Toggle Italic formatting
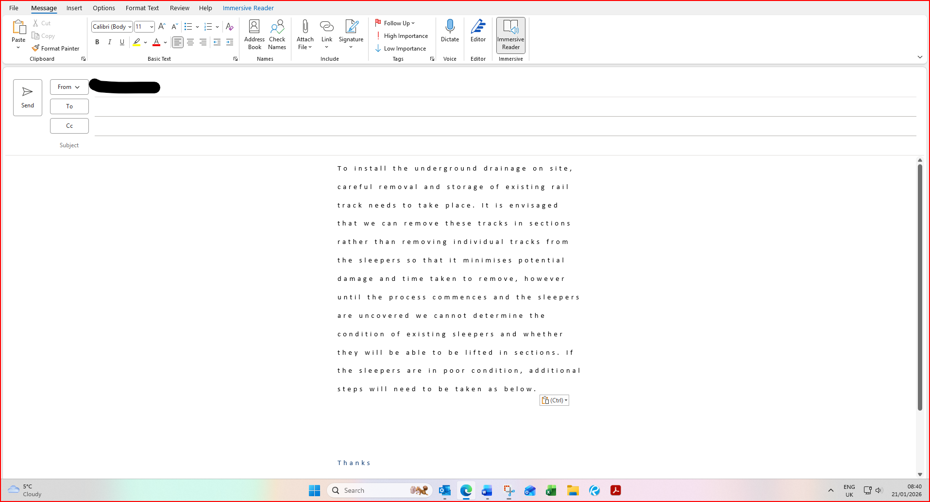 pyautogui.click(x=110, y=42)
